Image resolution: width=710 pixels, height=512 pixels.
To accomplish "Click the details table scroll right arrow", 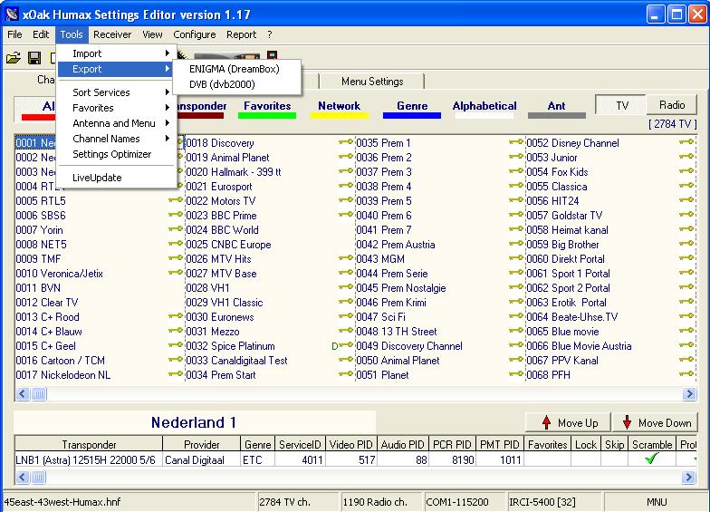I will coord(688,477).
